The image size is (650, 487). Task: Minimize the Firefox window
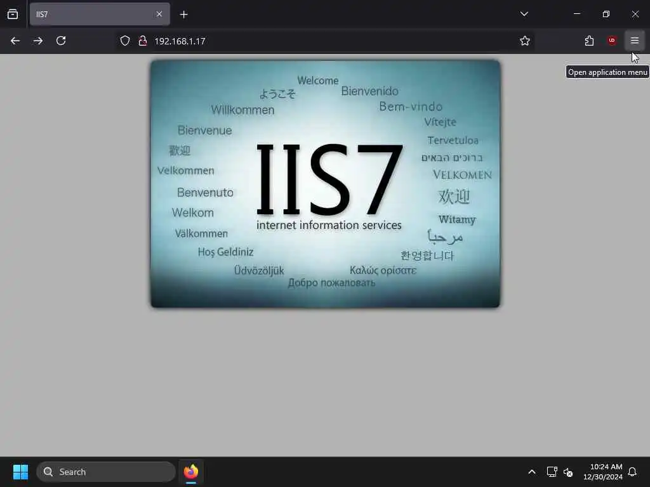[x=576, y=14]
